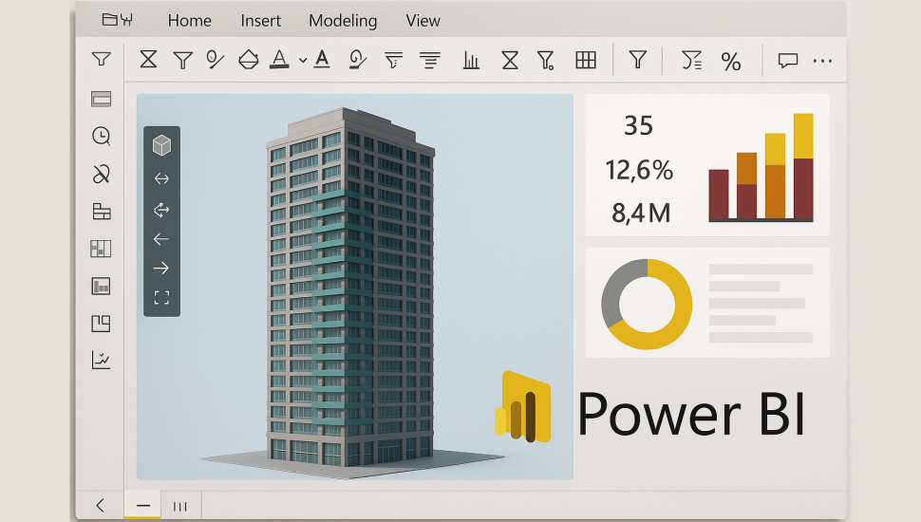
Task: Select the horizontal stacked bar sidebar icon
Action: 102,212
